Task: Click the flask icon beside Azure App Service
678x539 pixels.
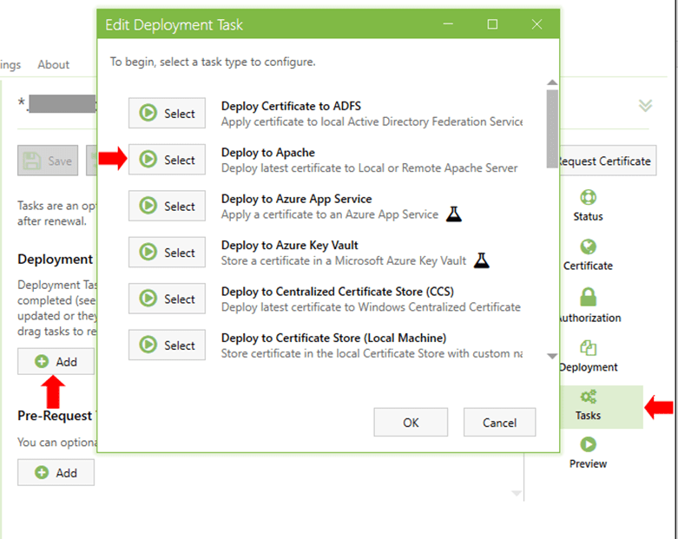Action: click(x=453, y=214)
